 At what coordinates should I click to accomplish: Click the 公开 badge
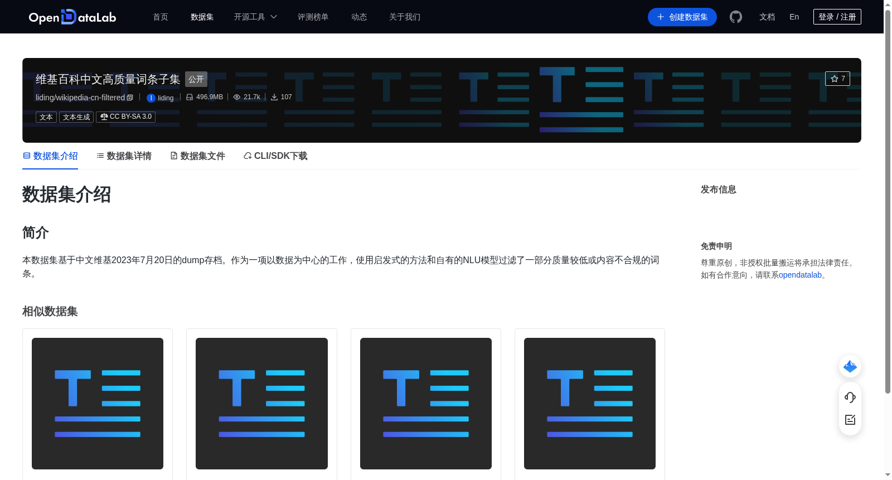click(196, 79)
